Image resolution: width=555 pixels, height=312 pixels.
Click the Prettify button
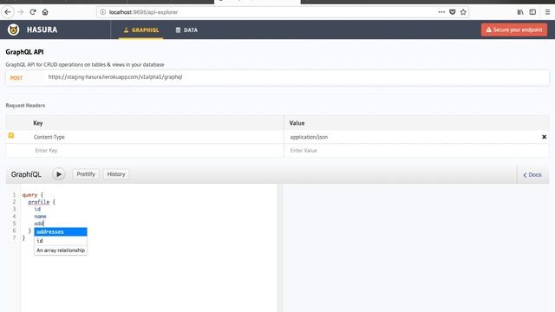[86, 174]
